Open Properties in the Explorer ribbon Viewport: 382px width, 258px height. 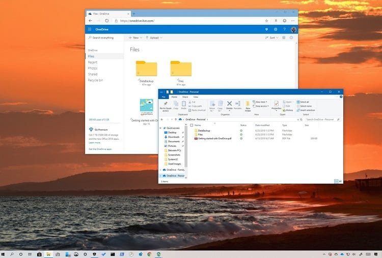coord(276,106)
